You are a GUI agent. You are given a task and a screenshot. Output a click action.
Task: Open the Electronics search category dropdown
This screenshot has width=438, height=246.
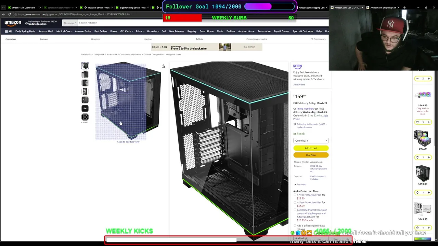69,23
